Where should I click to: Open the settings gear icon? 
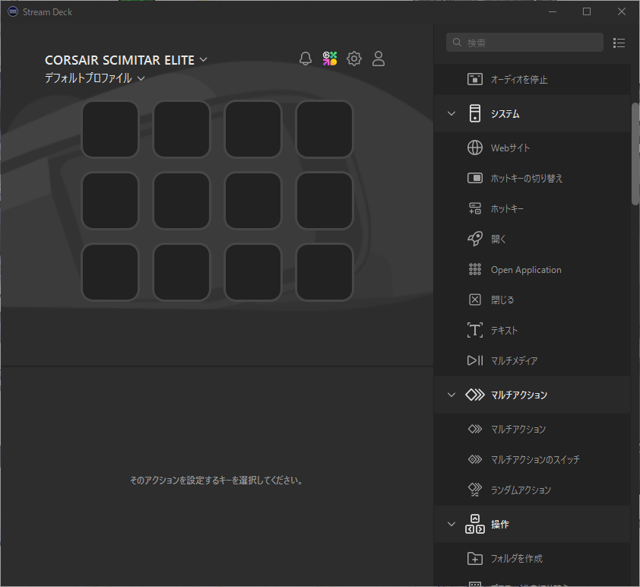354,59
